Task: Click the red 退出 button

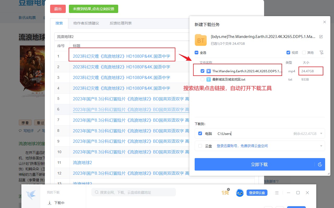Action: (x=58, y=9)
